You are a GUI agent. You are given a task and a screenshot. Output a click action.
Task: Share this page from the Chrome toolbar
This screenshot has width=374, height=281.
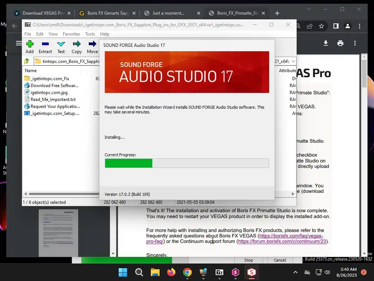pyautogui.click(x=310, y=26)
